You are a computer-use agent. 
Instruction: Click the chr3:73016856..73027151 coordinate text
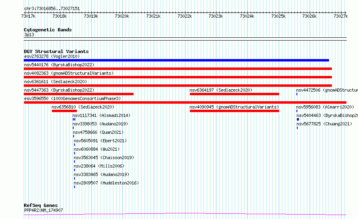pyautogui.click(x=52, y=9)
